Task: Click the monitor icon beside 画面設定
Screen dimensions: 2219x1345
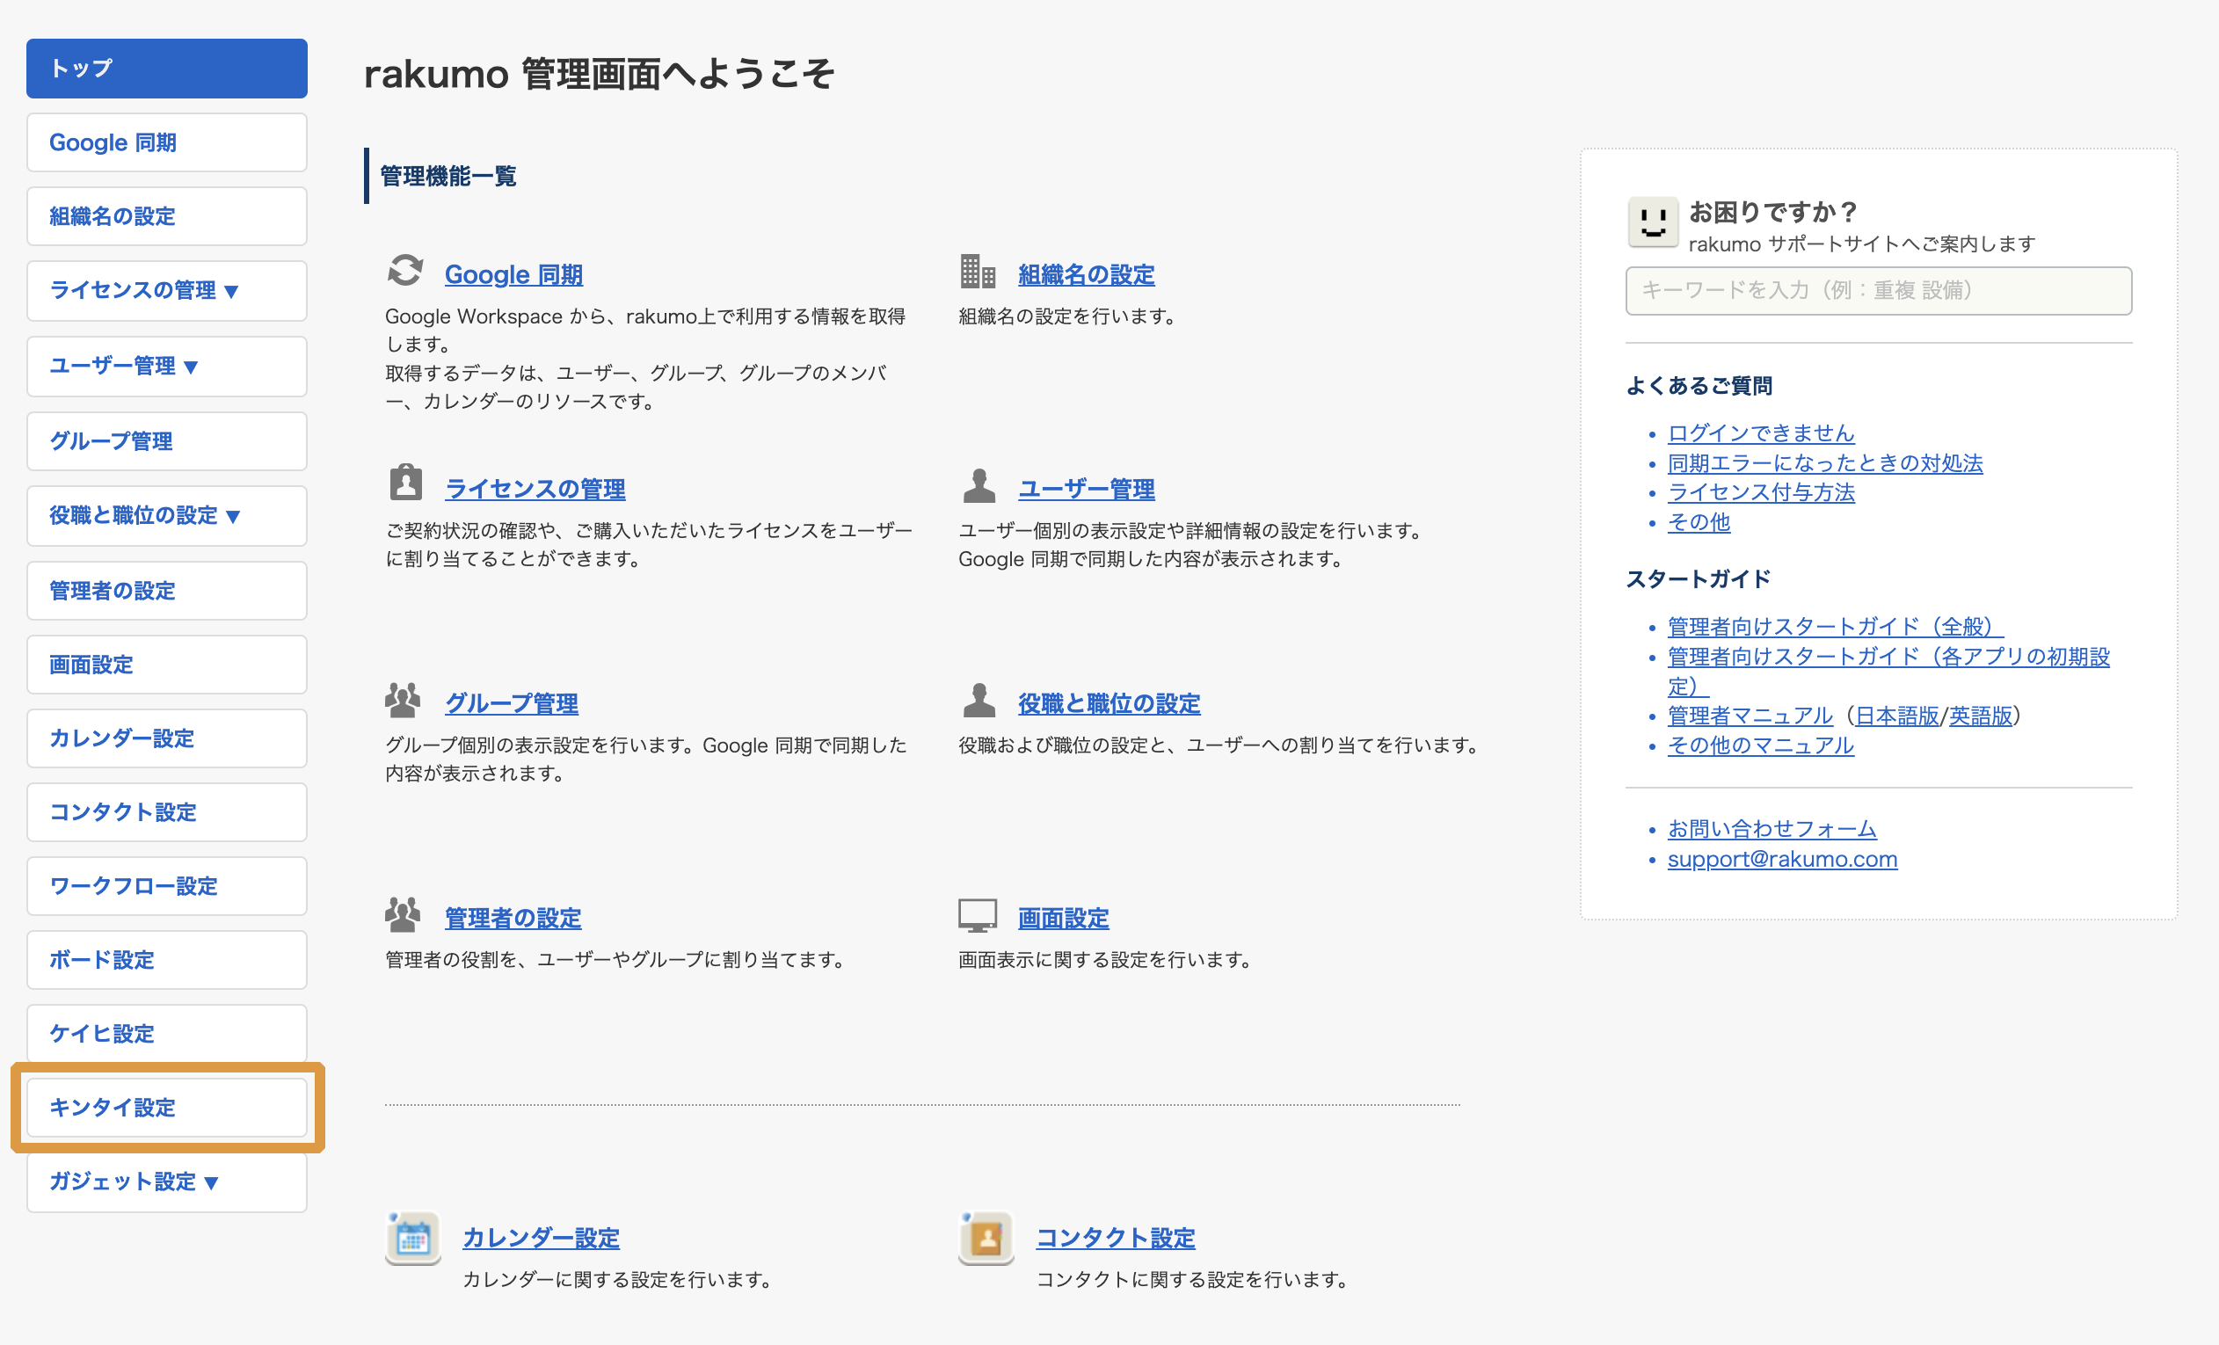Action: tap(977, 916)
